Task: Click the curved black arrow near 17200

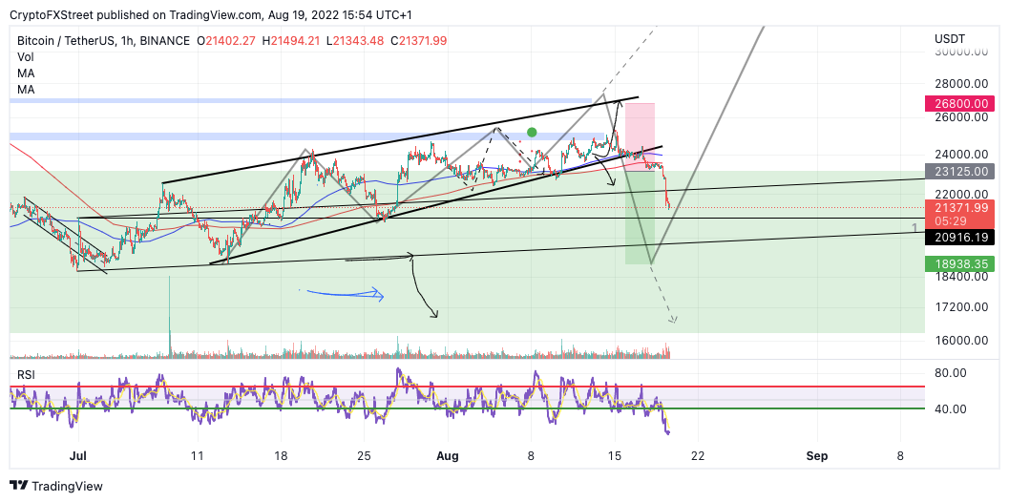Action: pyautogui.click(x=424, y=287)
